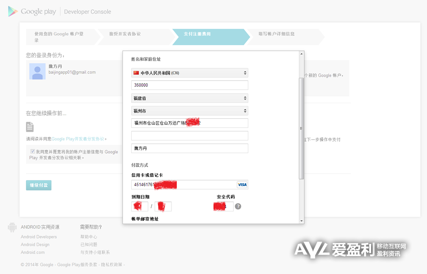
Task: Click the postal code field showing 350000
Action: (x=189, y=85)
